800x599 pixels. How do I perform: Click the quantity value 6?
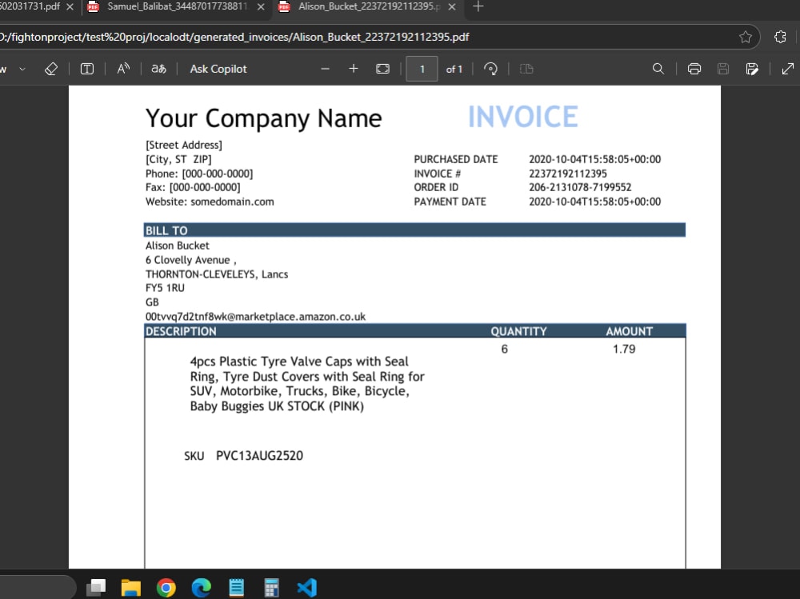point(504,349)
